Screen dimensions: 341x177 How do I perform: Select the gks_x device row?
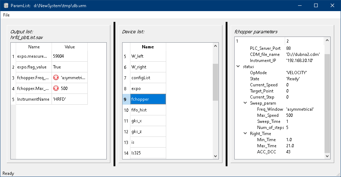point(148,121)
